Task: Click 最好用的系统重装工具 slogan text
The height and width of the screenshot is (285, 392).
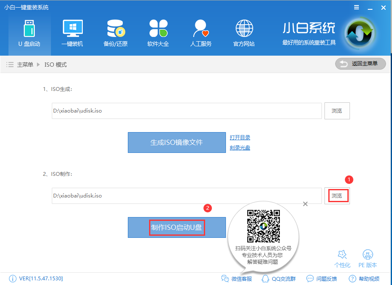Action: [309, 43]
